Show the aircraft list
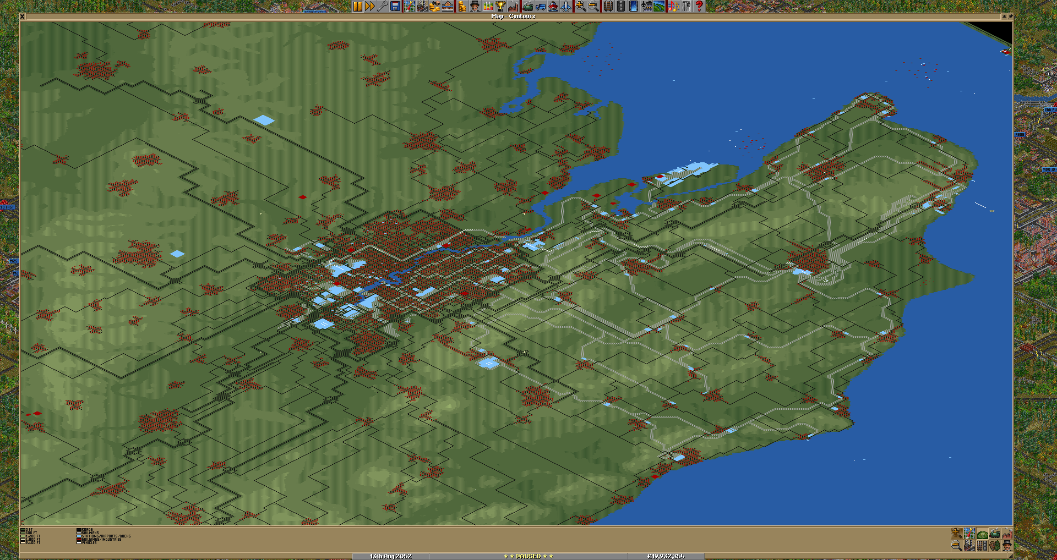Viewport: 1057px width, 560px height. coord(566,6)
